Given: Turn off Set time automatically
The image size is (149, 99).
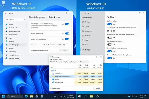Looking at the screenshot, I should 67,34.
